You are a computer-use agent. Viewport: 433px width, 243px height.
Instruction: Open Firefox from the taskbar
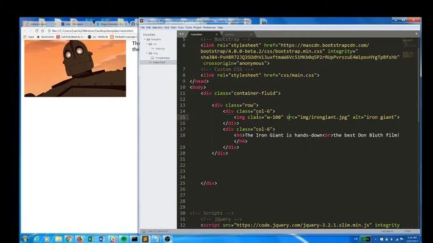[x=80, y=239]
